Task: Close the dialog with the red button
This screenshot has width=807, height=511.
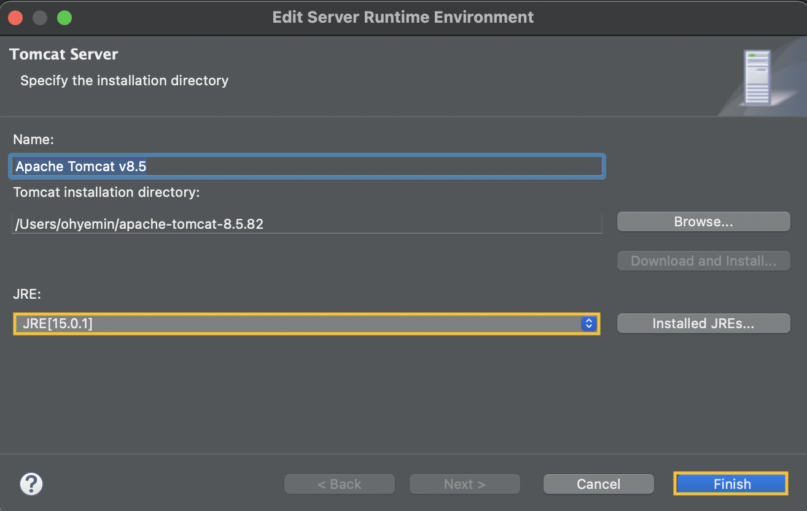Action: (x=15, y=17)
